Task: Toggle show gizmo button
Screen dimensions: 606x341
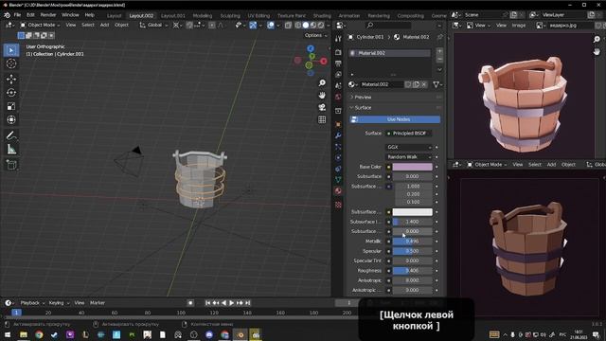Action: click(x=253, y=26)
